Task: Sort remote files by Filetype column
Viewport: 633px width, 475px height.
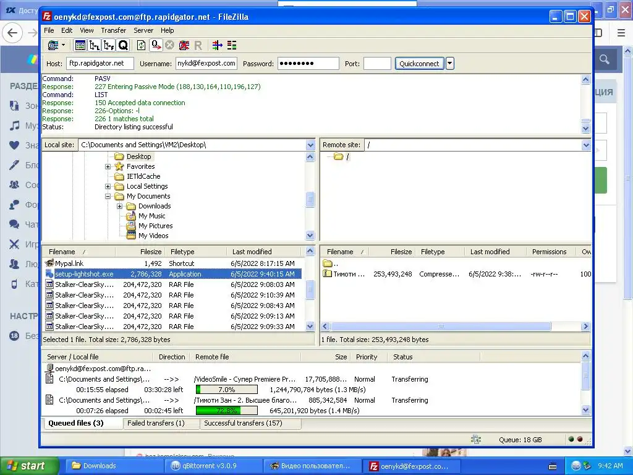Action: [440, 252]
